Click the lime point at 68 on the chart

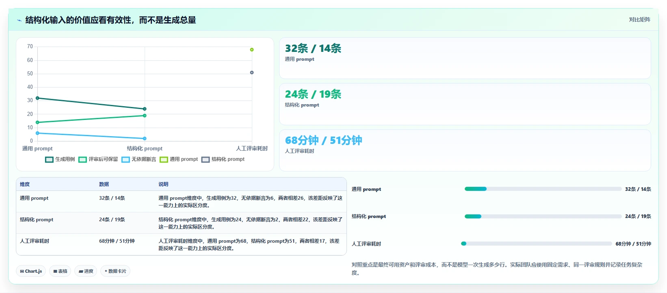pos(252,49)
